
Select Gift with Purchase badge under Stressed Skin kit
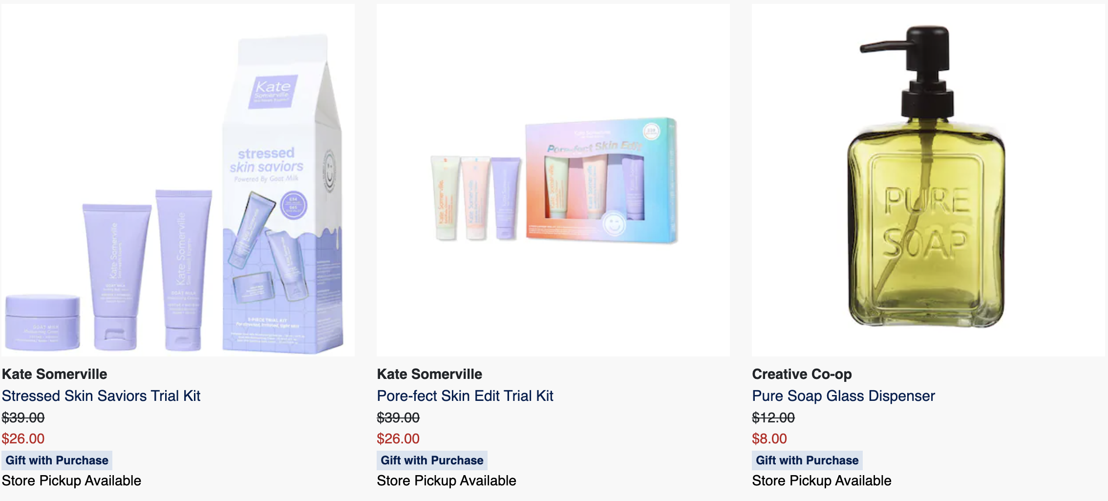[57, 460]
